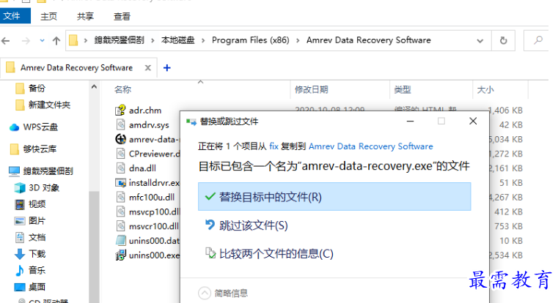The image size is (558, 303).
Task: Go up one folder level
Action: pos(56,41)
